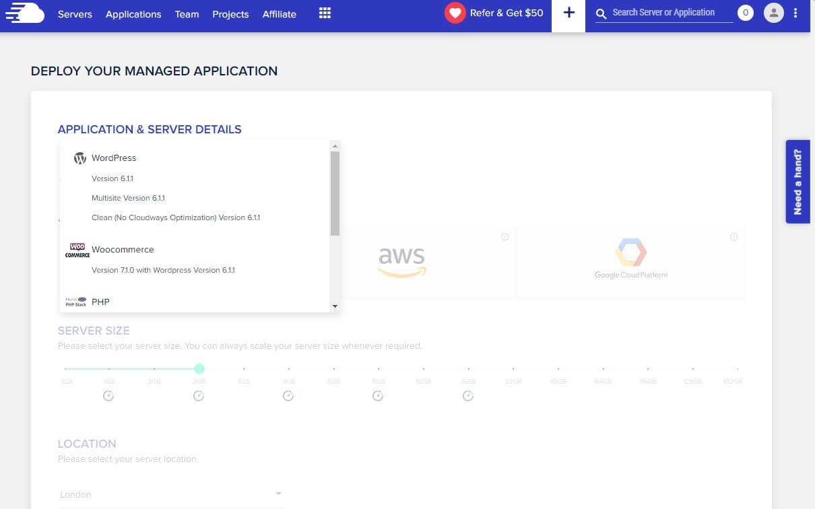Click the speedometer icon under 16GB

pyautogui.click(x=468, y=396)
